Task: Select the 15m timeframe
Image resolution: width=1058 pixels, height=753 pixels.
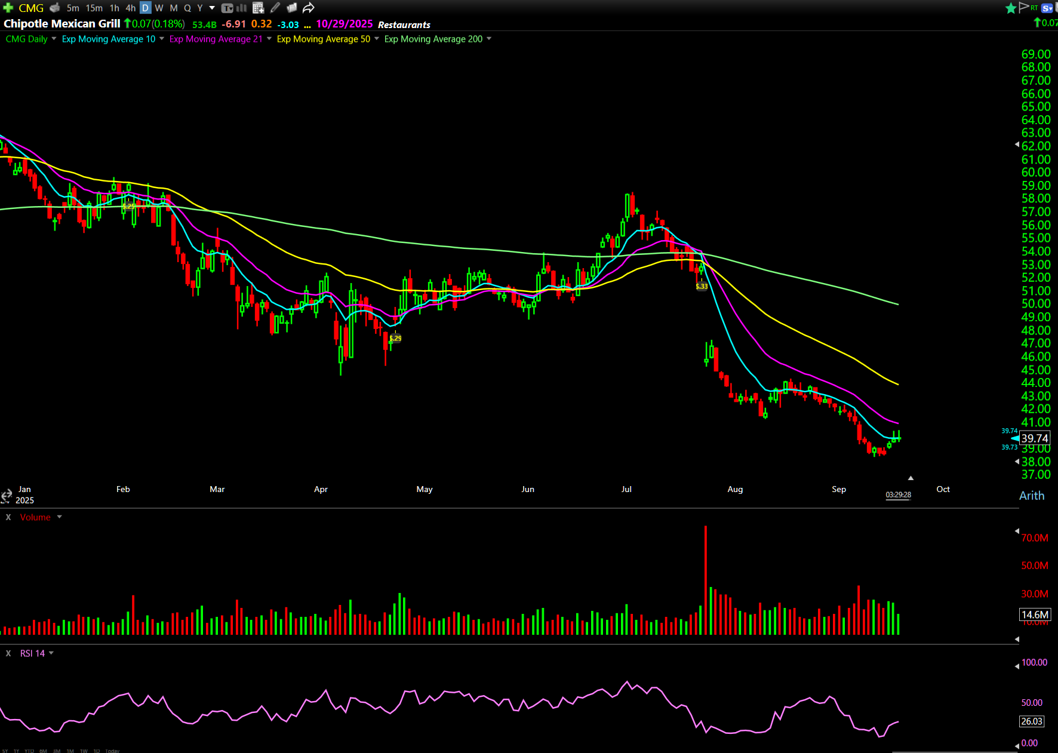Action: [x=94, y=8]
